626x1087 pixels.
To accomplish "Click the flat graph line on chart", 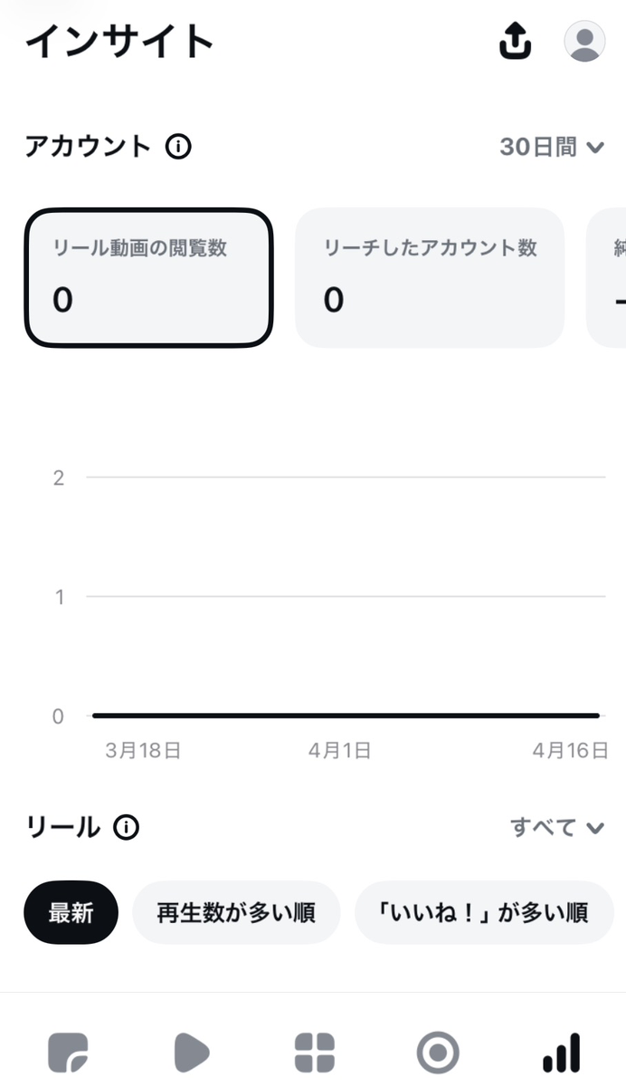I will click(345, 716).
